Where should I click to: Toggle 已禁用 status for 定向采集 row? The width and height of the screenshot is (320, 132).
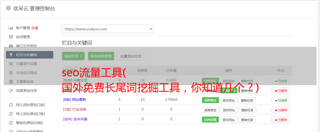click(x=280, y=120)
